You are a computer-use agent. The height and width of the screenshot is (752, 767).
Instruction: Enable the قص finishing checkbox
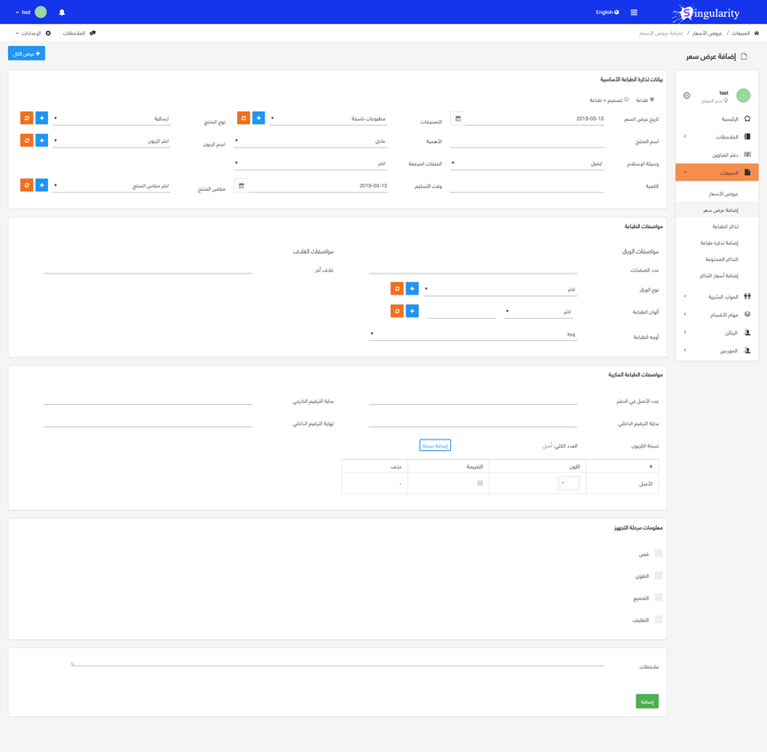(659, 554)
